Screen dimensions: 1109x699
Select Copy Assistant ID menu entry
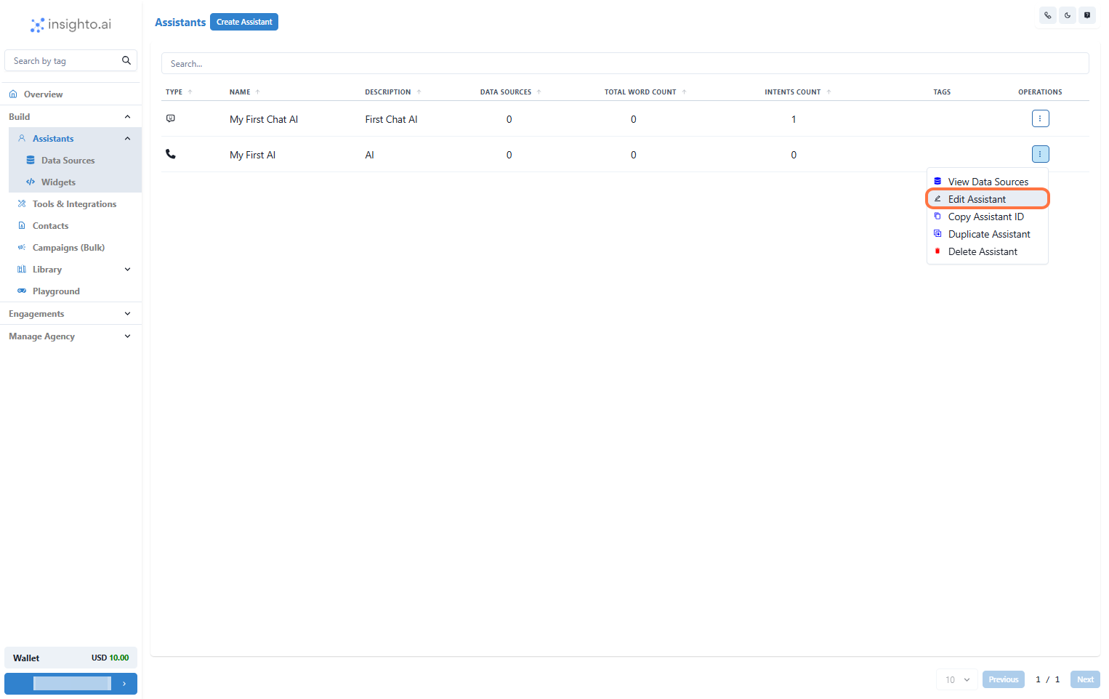click(988, 217)
